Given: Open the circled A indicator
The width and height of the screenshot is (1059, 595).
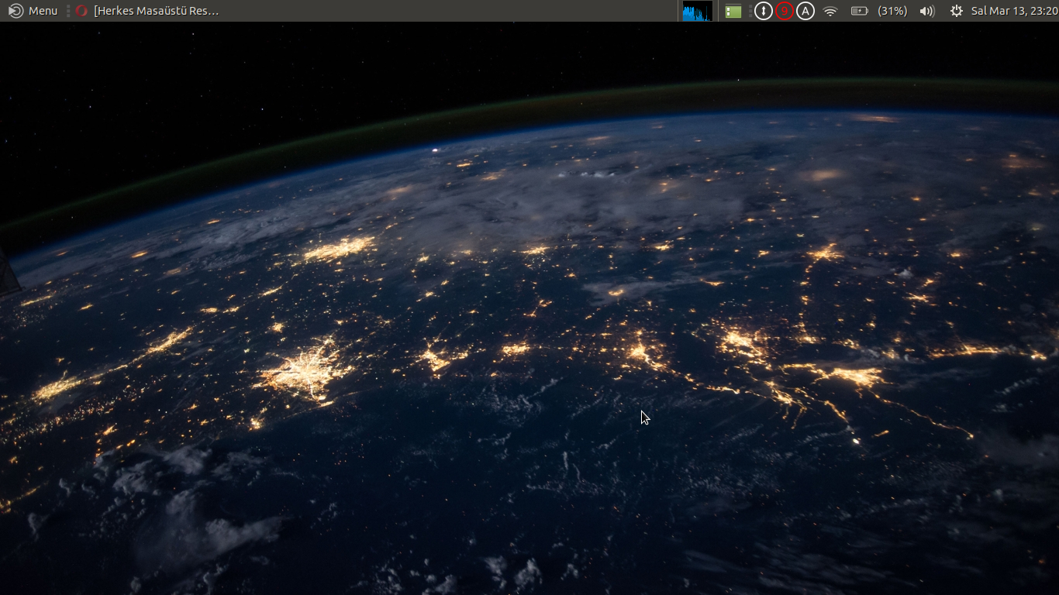Looking at the screenshot, I should 805,11.
